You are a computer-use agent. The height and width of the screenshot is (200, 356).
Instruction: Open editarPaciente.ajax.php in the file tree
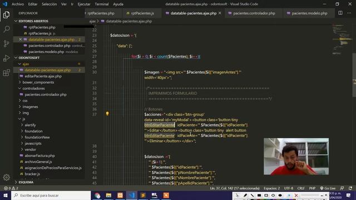point(43,76)
